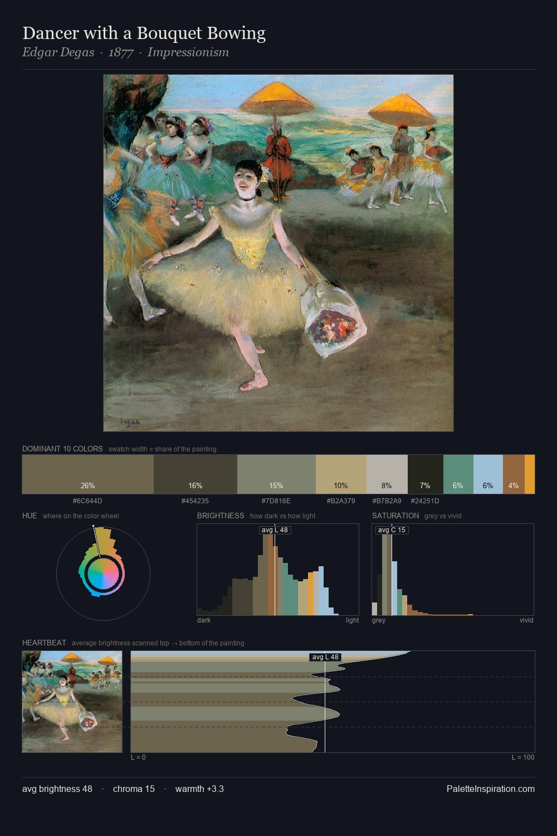Click the heartbeat brightness profile chart

pyautogui.click(x=333, y=702)
